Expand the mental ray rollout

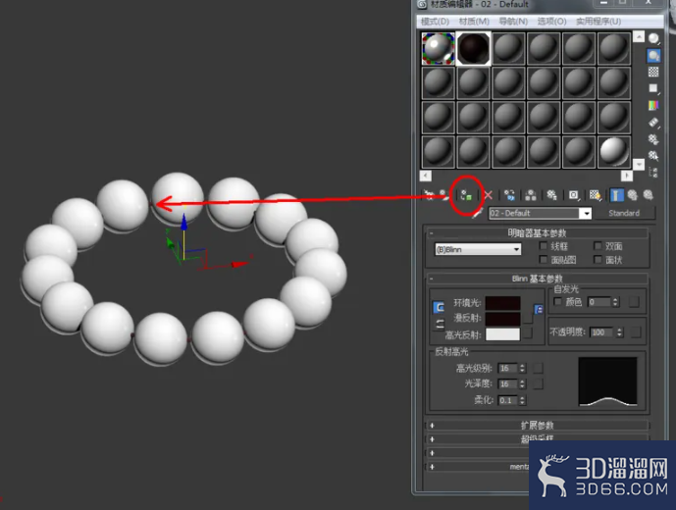(x=478, y=467)
